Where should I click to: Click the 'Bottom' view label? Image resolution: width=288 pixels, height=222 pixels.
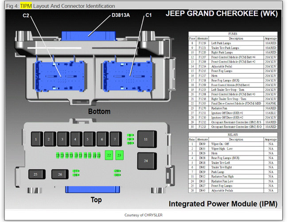click(x=99, y=111)
